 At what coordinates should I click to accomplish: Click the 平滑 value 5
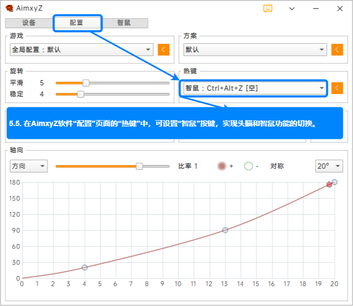pyautogui.click(x=42, y=83)
